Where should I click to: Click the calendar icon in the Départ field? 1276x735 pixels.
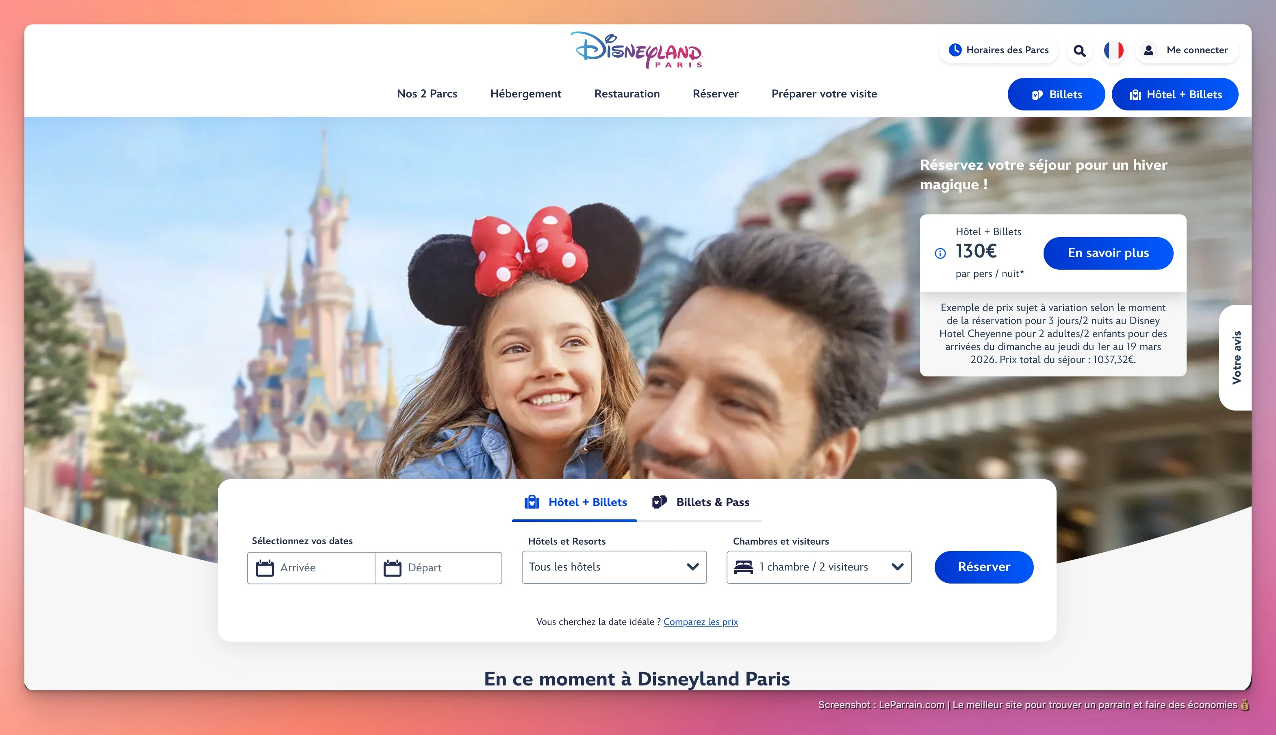pyautogui.click(x=392, y=567)
